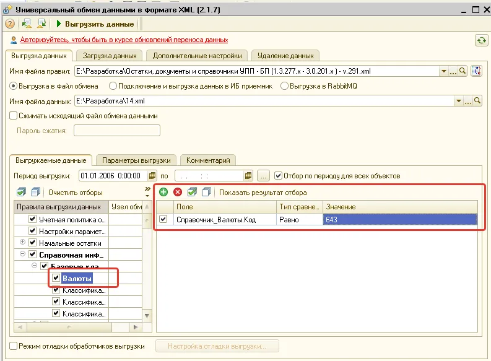The height and width of the screenshot is (361, 491).
Task: Open the calendar for the period end date
Action: [x=248, y=176]
